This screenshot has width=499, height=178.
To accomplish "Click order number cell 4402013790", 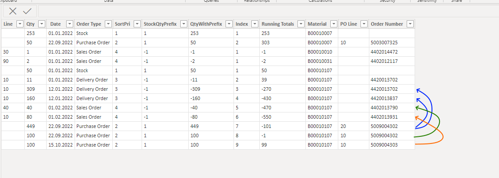I will pyautogui.click(x=392, y=108).
